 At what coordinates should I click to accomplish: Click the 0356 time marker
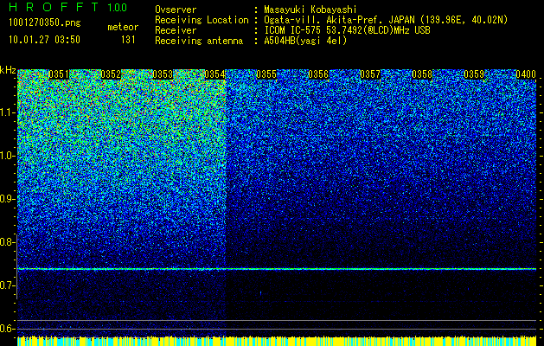pos(318,74)
